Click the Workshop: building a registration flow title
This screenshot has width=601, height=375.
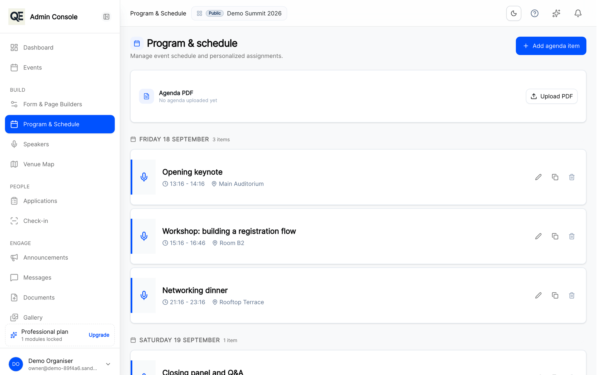229,231
